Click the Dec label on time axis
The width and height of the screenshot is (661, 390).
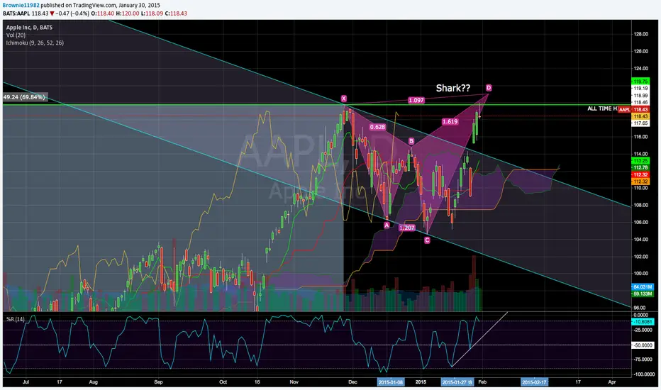pyautogui.click(x=352, y=382)
